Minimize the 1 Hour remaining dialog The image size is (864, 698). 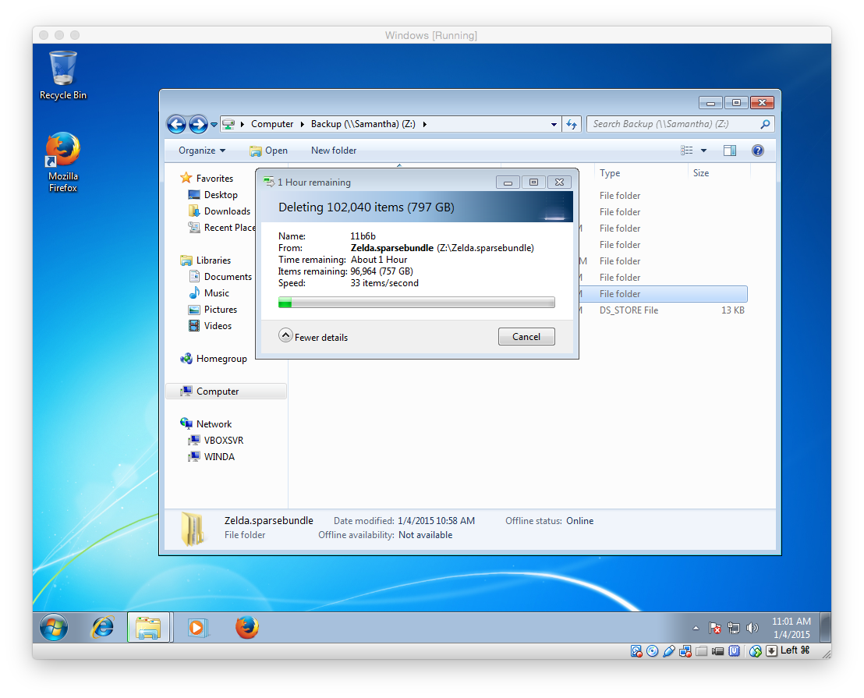pyautogui.click(x=508, y=182)
